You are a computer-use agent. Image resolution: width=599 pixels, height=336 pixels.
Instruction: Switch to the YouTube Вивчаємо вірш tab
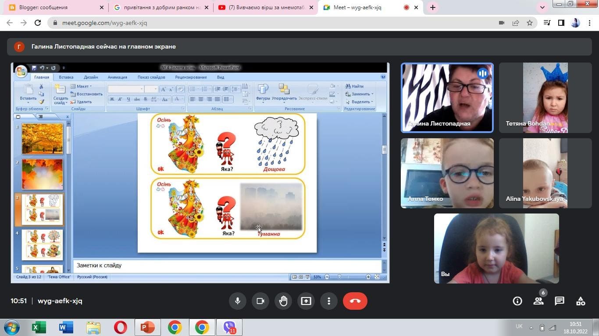point(263,7)
